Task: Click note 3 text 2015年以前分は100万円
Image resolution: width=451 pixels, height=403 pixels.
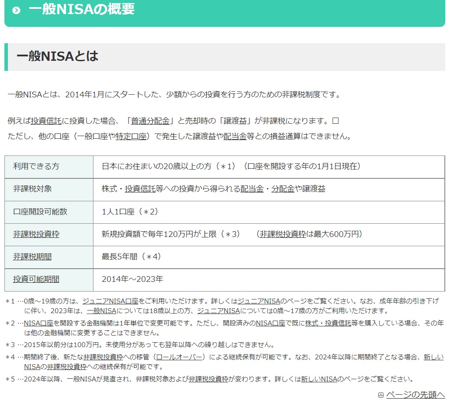Action: (63, 345)
